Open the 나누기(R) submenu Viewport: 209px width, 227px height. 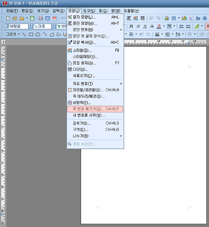point(95,136)
